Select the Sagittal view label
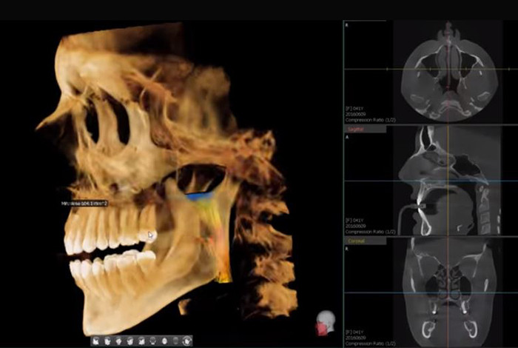Image resolution: width=518 pixels, height=348 pixels. pos(356,130)
